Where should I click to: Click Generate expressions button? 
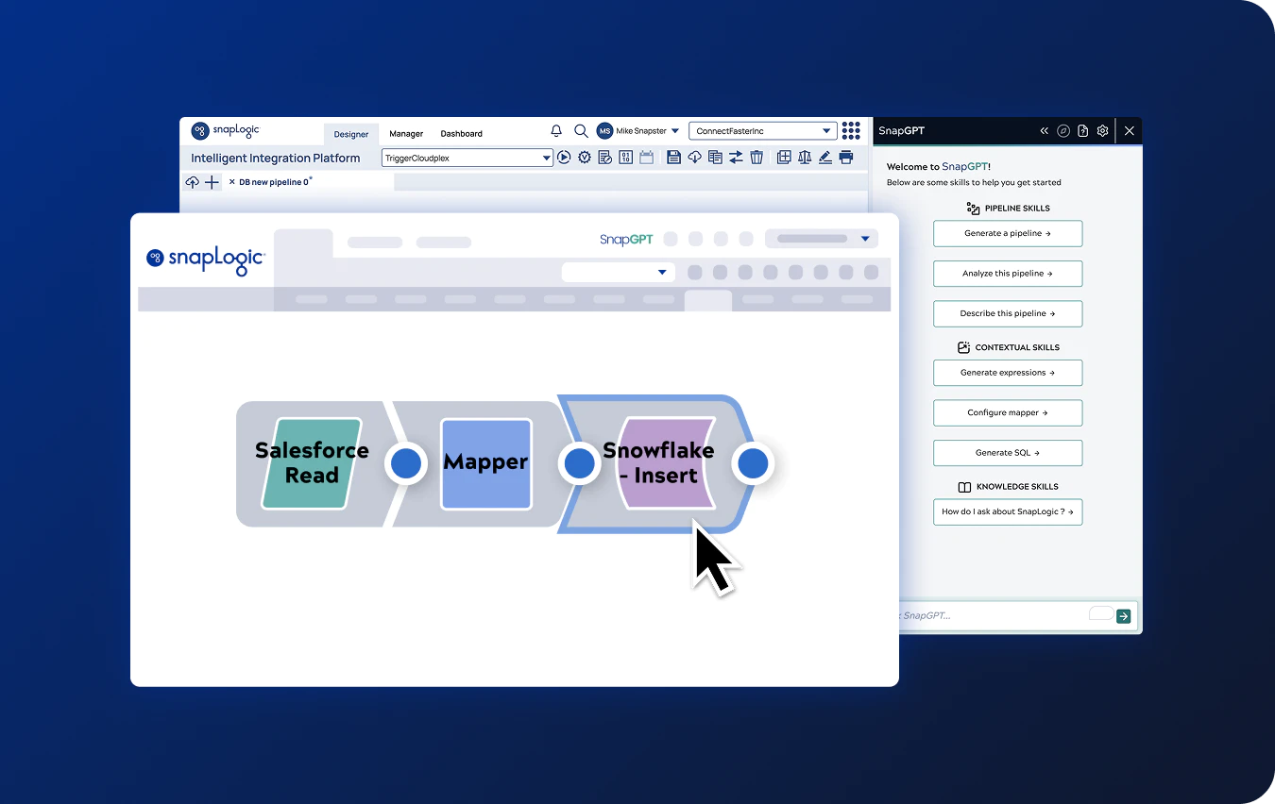(x=1008, y=373)
